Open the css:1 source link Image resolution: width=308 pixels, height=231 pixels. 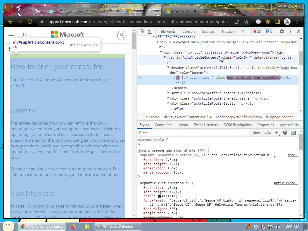pos(293,155)
